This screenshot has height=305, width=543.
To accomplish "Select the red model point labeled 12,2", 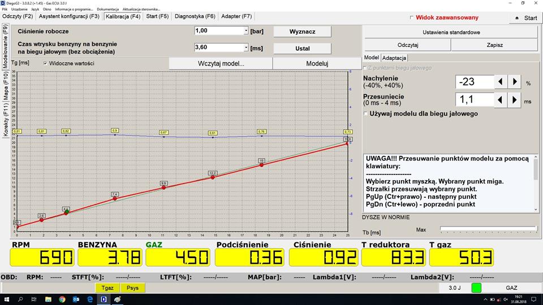I will click(213, 177).
